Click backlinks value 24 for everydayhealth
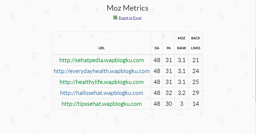The height and width of the screenshot is (134, 256). pos(195,71)
